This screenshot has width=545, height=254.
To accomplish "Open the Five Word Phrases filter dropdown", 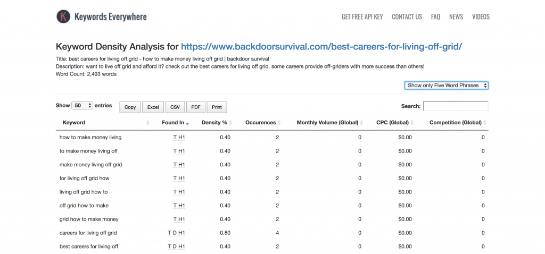I will [447, 86].
